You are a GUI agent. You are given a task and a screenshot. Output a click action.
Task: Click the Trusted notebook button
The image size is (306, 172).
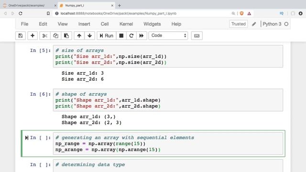point(238,24)
